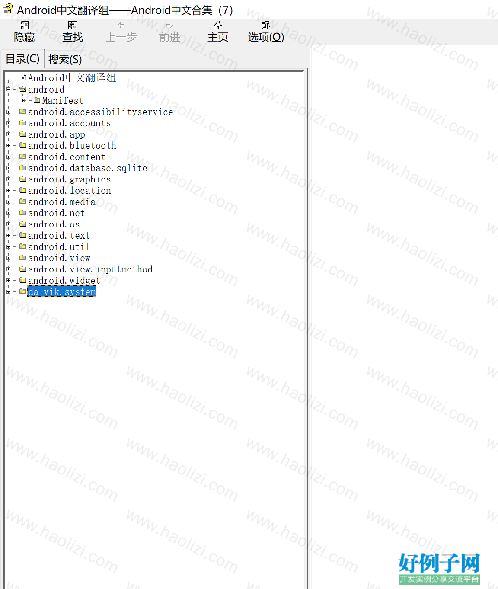Image resolution: width=498 pixels, height=589 pixels.
Task: Click folder icon of android.bluetooth
Action: tap(23, 145)
